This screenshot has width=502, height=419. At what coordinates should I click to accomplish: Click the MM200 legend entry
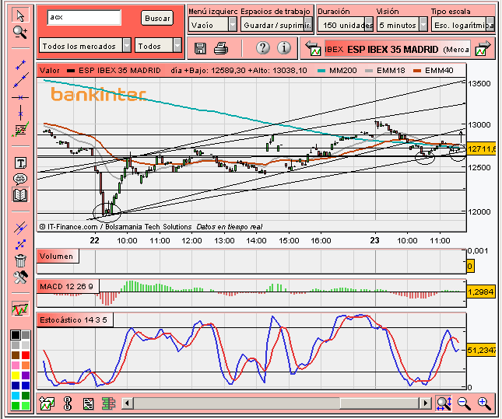click(338, 71)
